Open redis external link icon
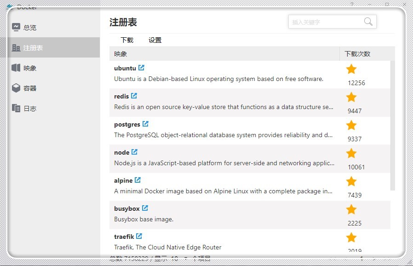 (134, 96)
